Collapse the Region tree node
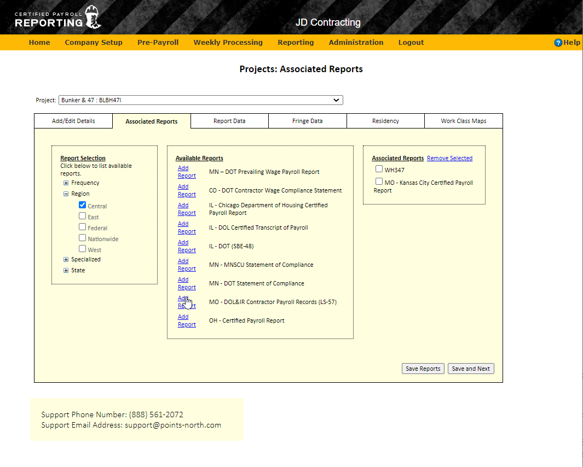 point(66,194)
